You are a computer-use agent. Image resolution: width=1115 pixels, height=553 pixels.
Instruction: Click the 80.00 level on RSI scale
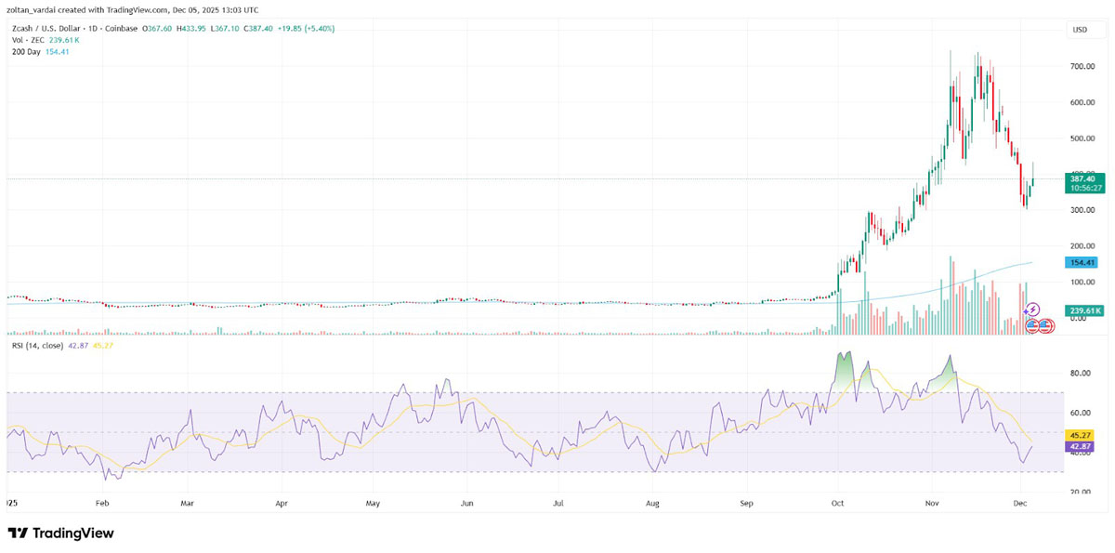(1079, 374)
